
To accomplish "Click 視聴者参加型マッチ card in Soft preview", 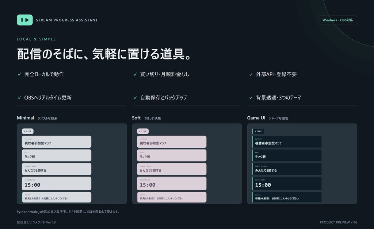I will 172,142.
